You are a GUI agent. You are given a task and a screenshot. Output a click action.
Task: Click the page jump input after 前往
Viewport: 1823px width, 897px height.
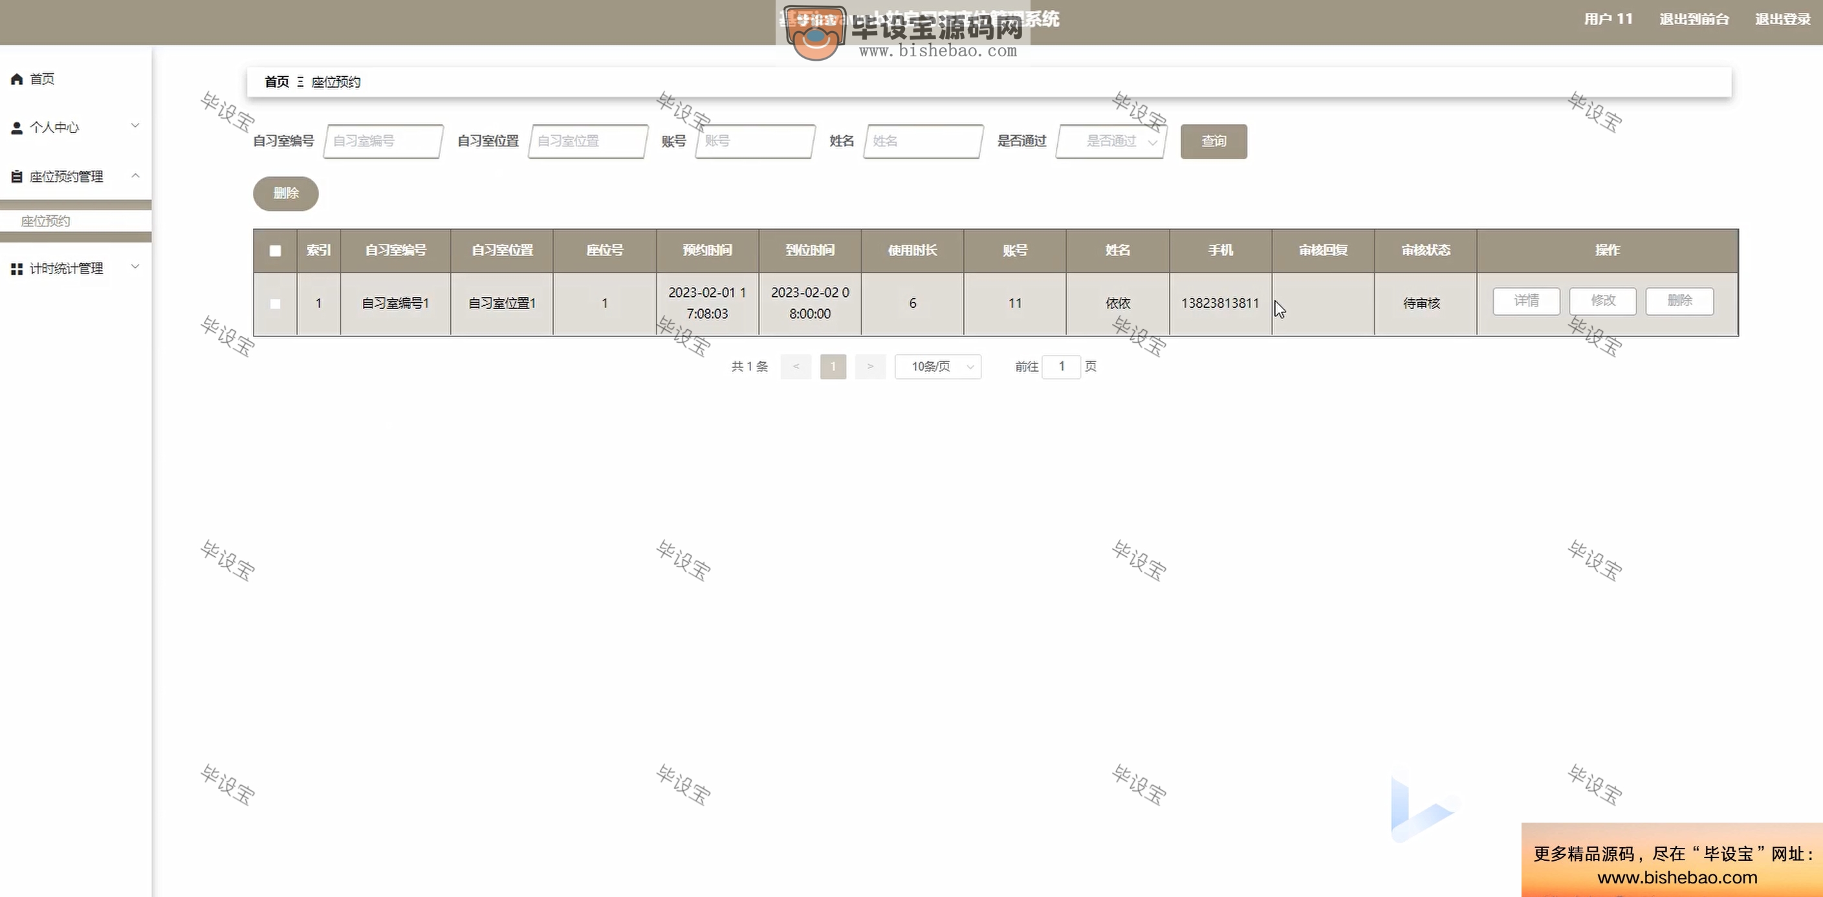pos(1062,367)
